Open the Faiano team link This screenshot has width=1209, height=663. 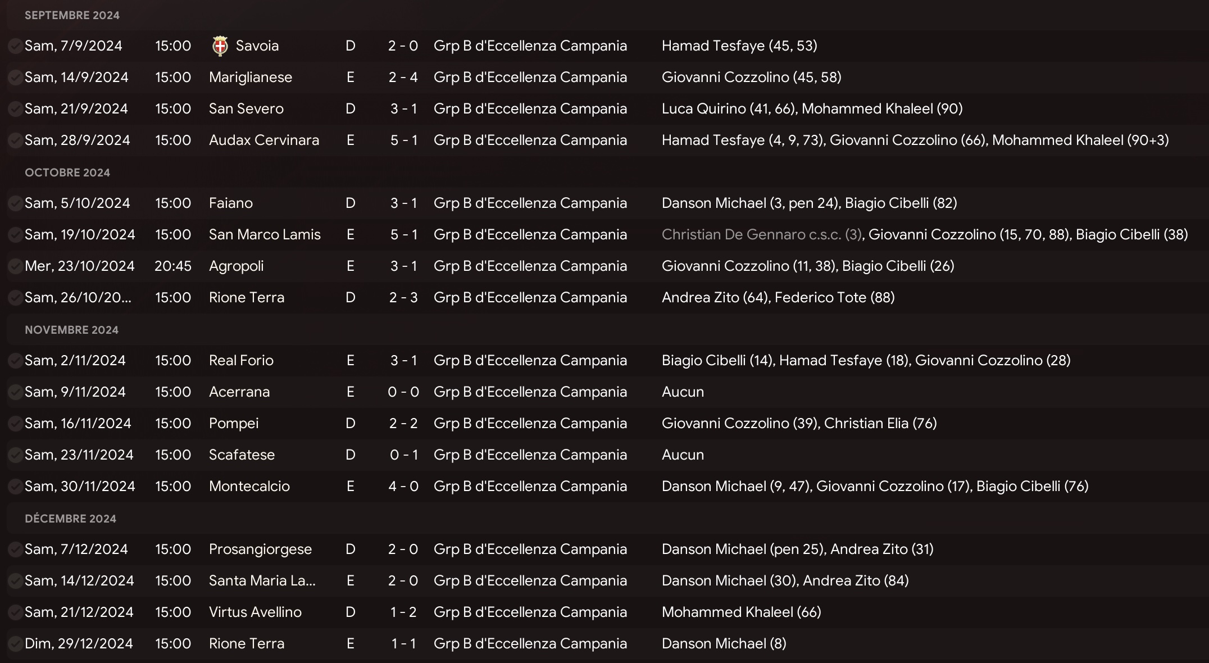[231, 203]
